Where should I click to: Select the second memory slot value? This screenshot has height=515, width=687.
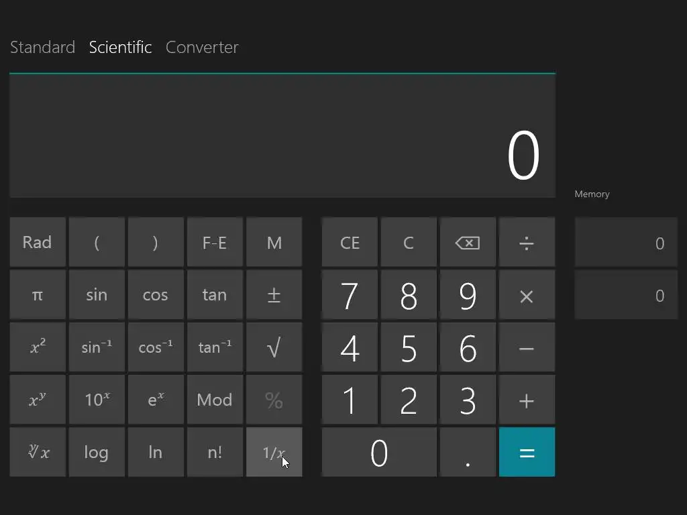pyautogui.click(x=626, y=295)
